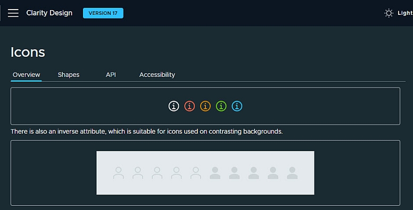
Task: Switch to the API tab
Action: click(x=111, y=75)
